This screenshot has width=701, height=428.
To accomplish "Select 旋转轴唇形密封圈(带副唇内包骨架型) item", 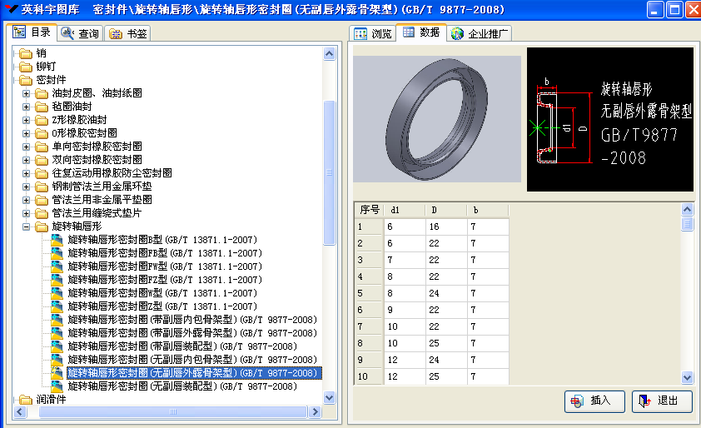I will click(x=192, y=320).
